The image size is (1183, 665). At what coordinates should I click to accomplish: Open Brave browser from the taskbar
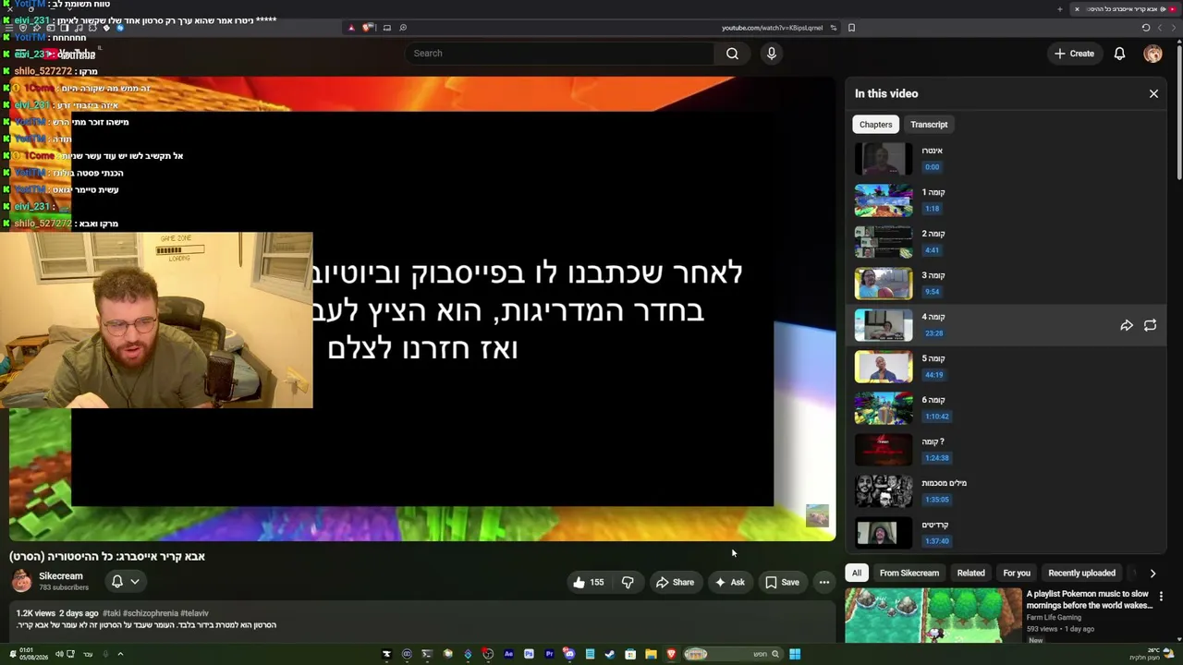point(671,655)
